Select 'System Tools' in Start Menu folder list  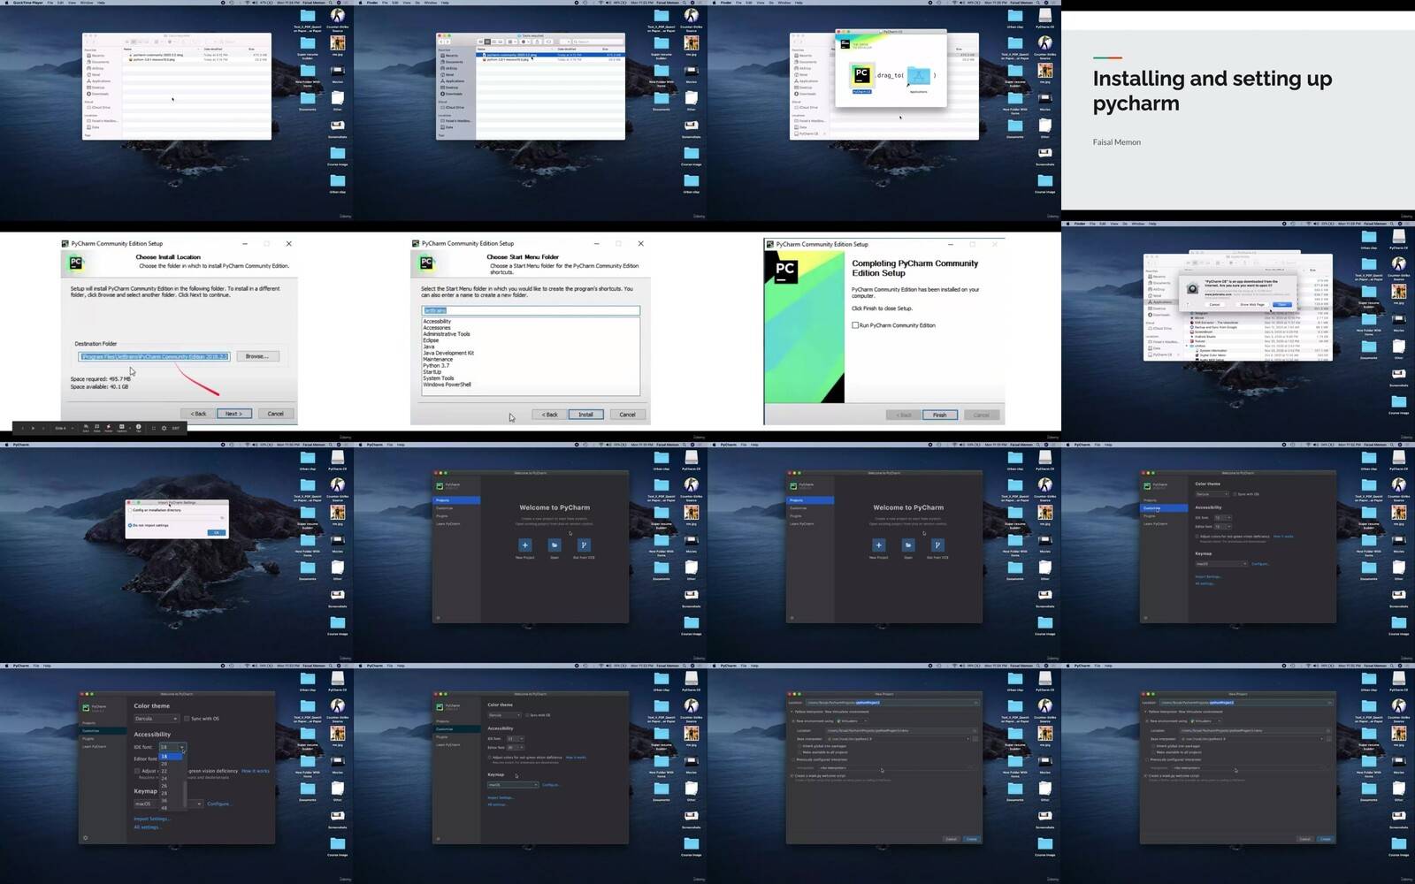tap(439, 378)
